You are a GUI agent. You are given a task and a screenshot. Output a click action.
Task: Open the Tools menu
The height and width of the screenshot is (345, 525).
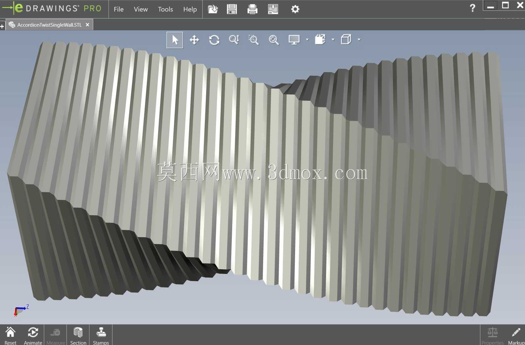tap(165, 9)
